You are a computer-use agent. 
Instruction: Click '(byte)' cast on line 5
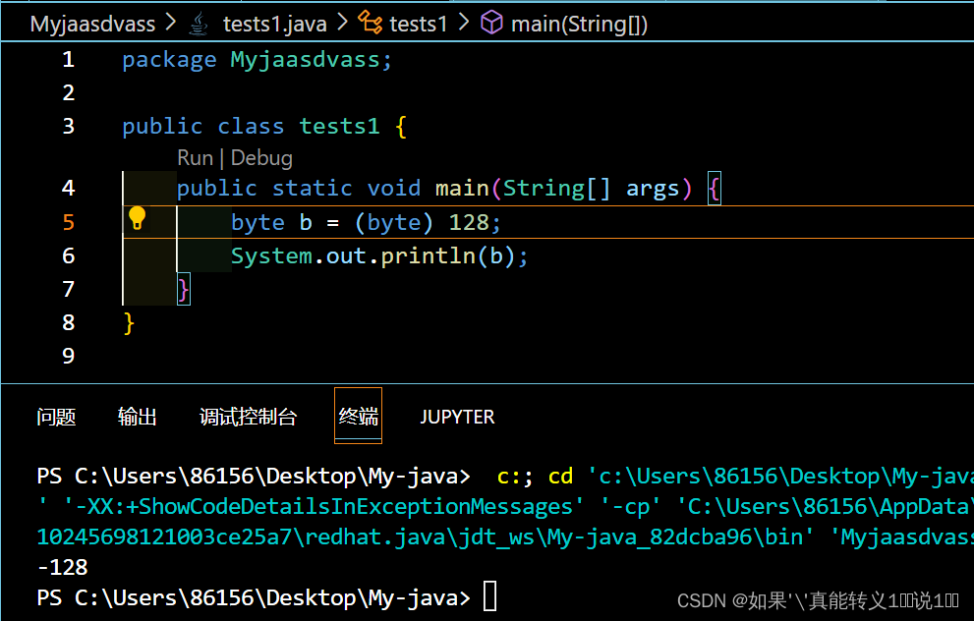394,222
